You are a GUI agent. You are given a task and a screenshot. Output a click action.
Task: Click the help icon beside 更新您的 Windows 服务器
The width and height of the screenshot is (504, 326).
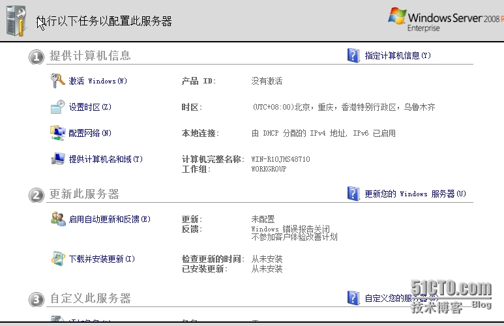point(353,194)
